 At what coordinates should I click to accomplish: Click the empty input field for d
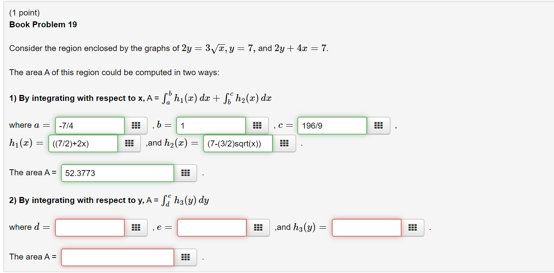[x=89, y=227]
